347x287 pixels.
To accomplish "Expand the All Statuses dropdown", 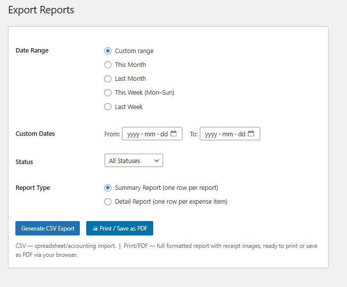I will pyautogui.click(x=133, y=161).
